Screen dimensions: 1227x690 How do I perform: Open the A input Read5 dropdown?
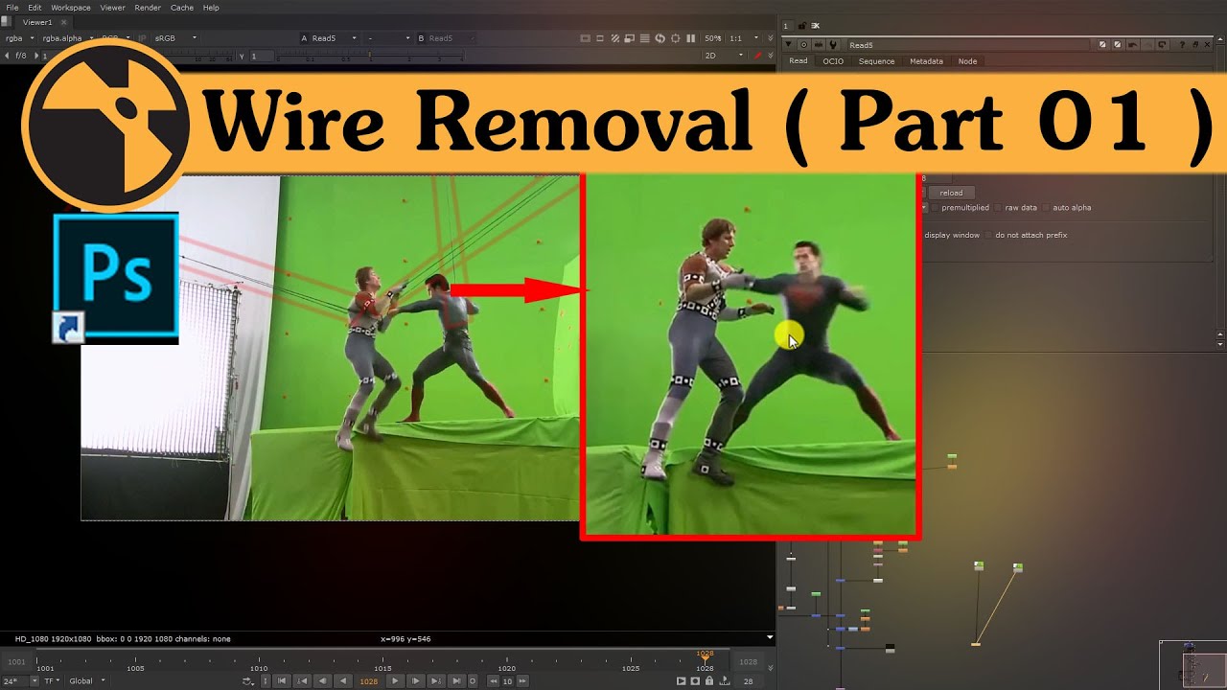(336, 38)
